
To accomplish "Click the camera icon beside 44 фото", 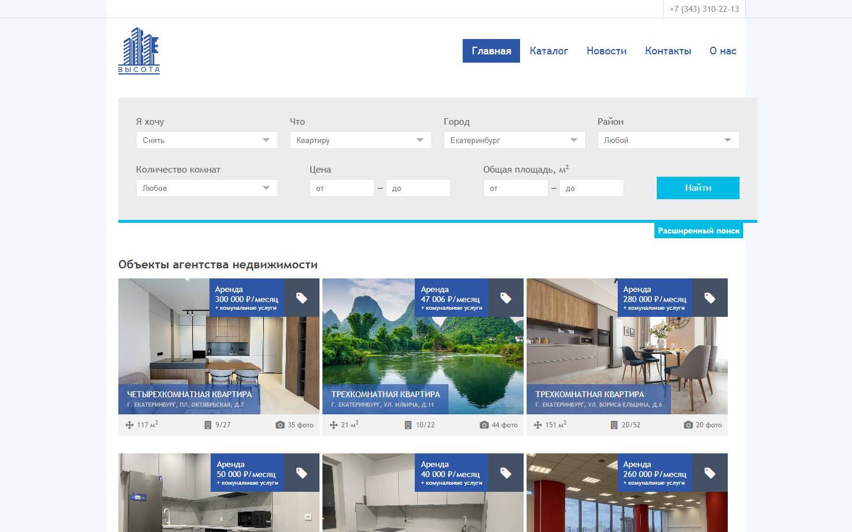I will pyautogui.click(x=485, y=425).
